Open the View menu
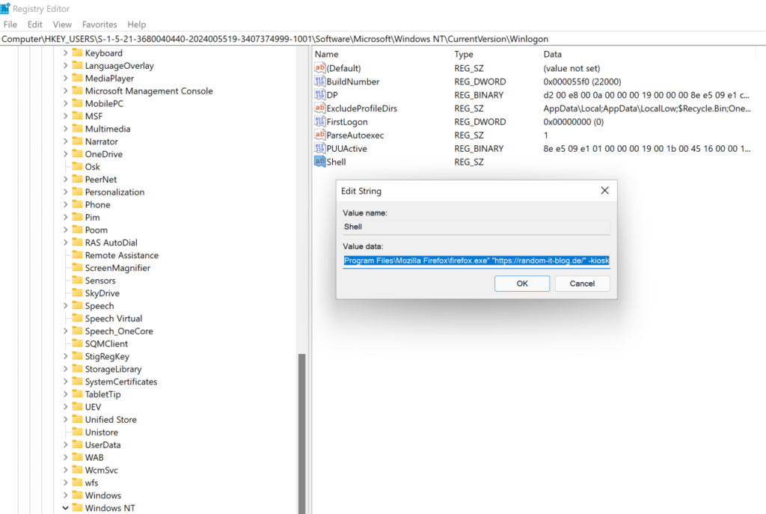Viewport: 766px width, 514px height. click(62, 25)
